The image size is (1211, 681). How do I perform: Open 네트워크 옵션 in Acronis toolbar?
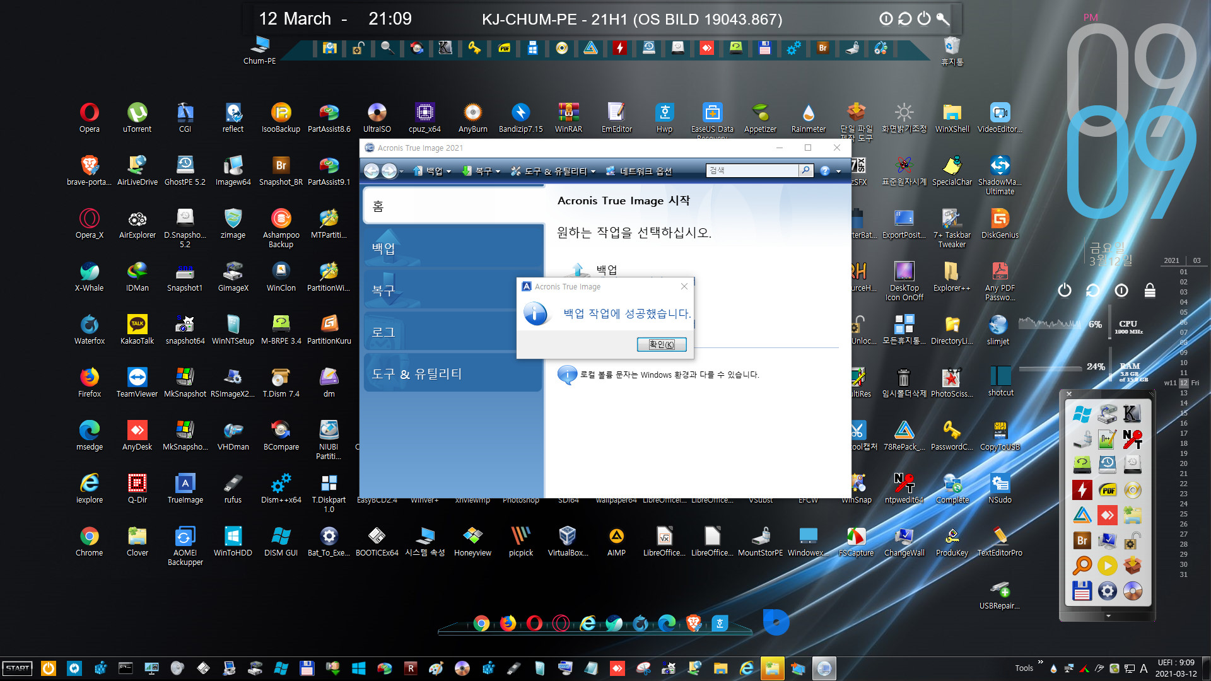click(639, 171)
